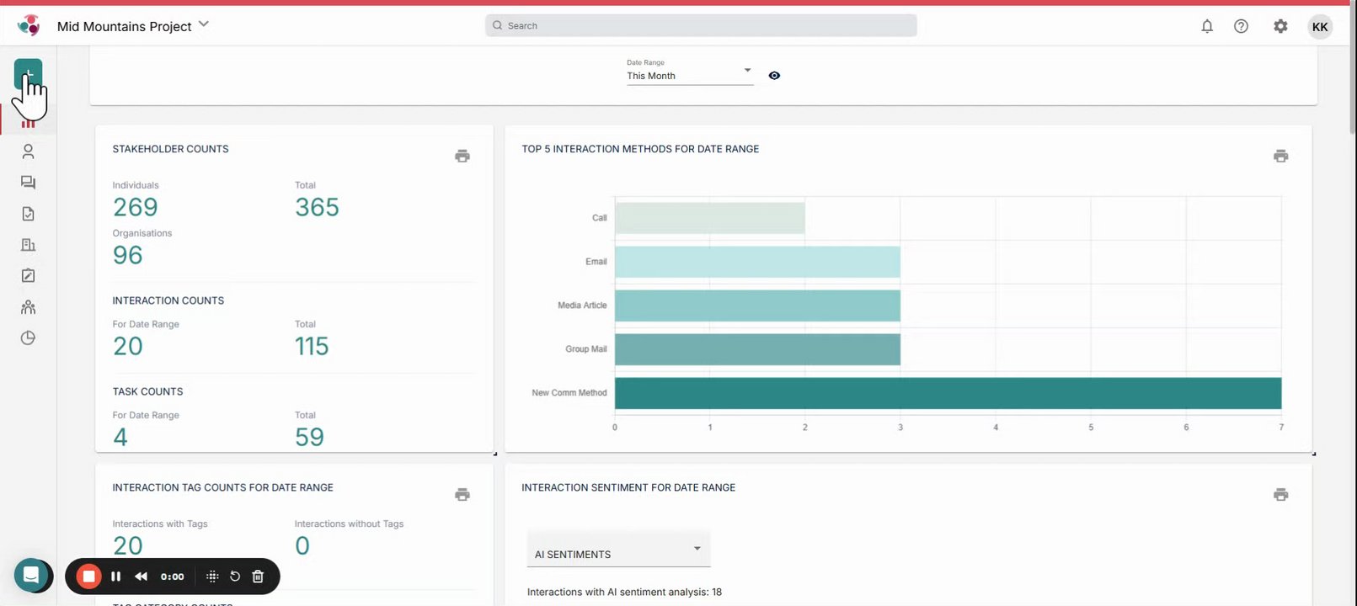This screenshot has width=1357, height=606.
Task: Click the Interactions with Tags count 20
Action: [128, 545]
